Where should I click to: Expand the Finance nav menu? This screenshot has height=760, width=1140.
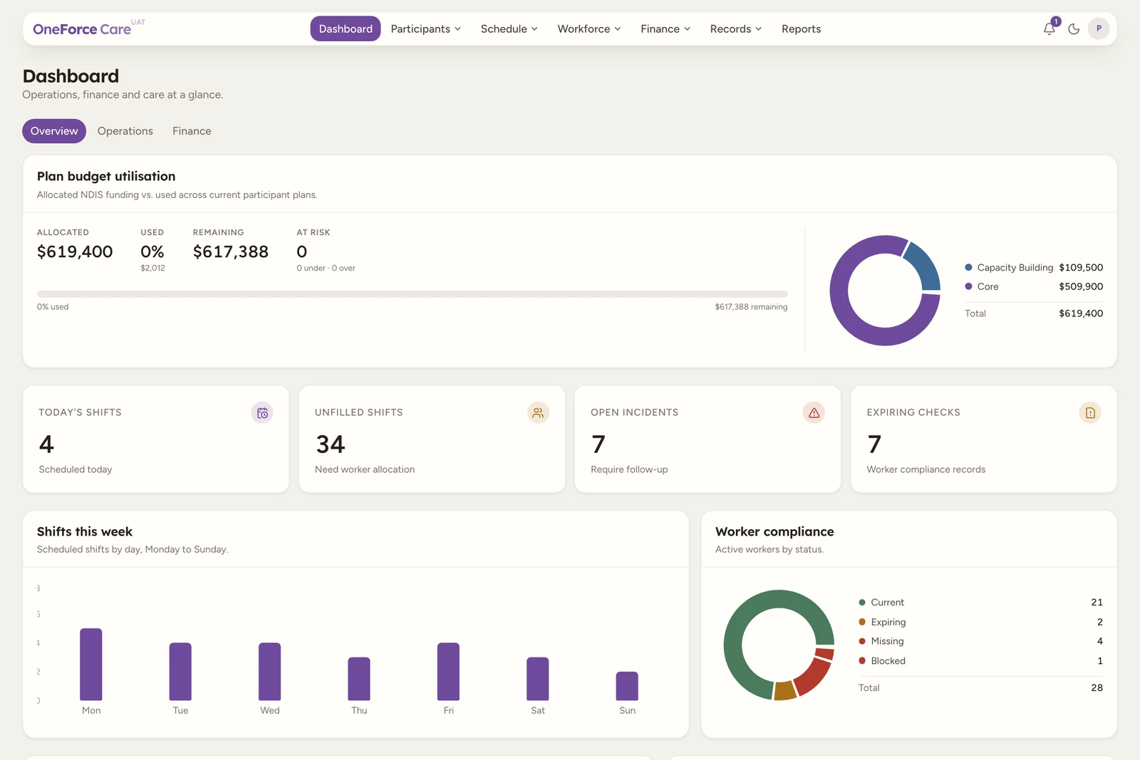click(x=665, y=28)
